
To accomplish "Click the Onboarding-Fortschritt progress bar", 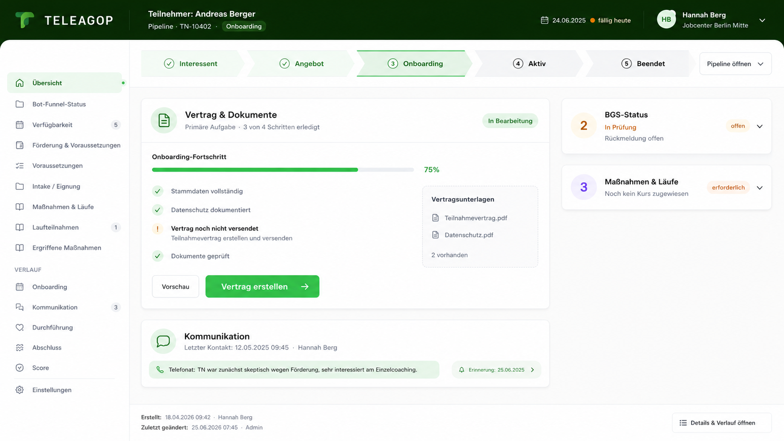I will point(283,170).
